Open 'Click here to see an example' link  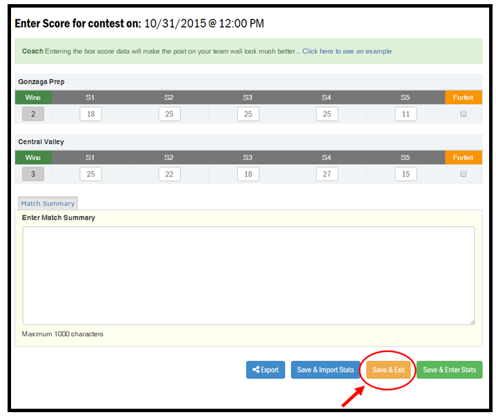click(346, 51)
